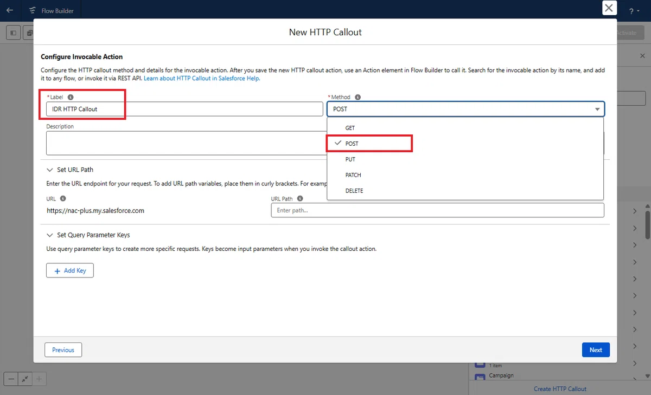Image resolution: width=651 pixels, height=395 pixels.
Task: Close the right side panel
Action: point(643,56)
